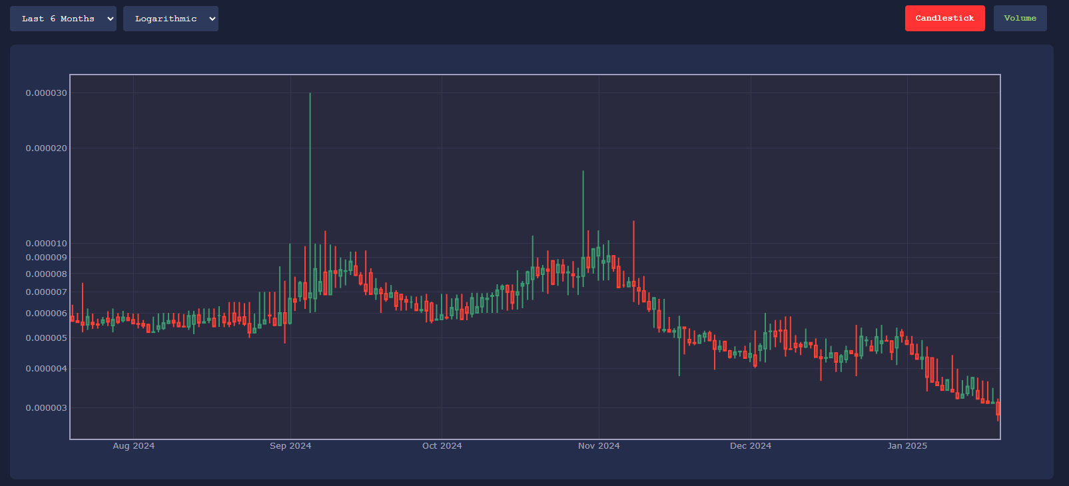This screenshot has height=486, width=1069.
Task: Click the Nov 2024 x-axis label
Action: click(599, 446)
